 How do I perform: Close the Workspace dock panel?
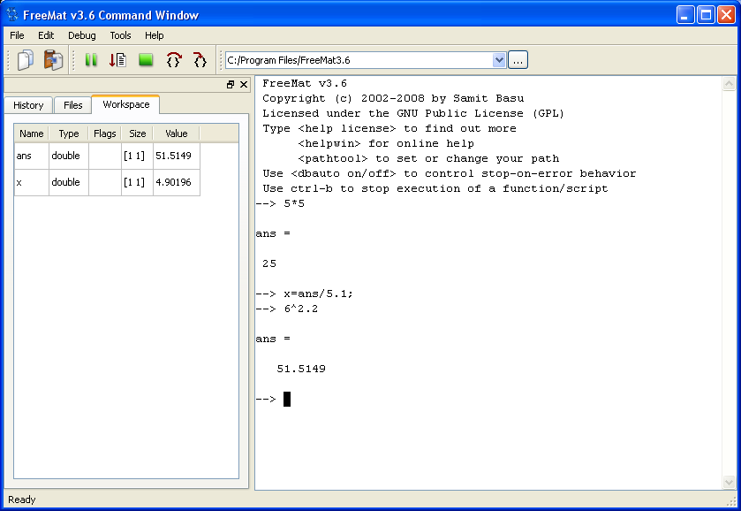(244, 85)
